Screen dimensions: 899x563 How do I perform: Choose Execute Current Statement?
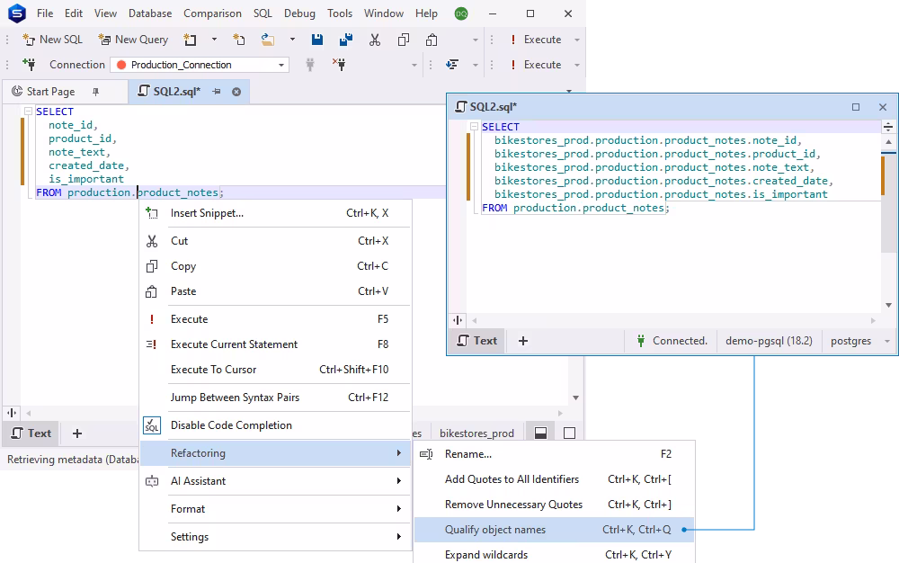pos(276,344)
